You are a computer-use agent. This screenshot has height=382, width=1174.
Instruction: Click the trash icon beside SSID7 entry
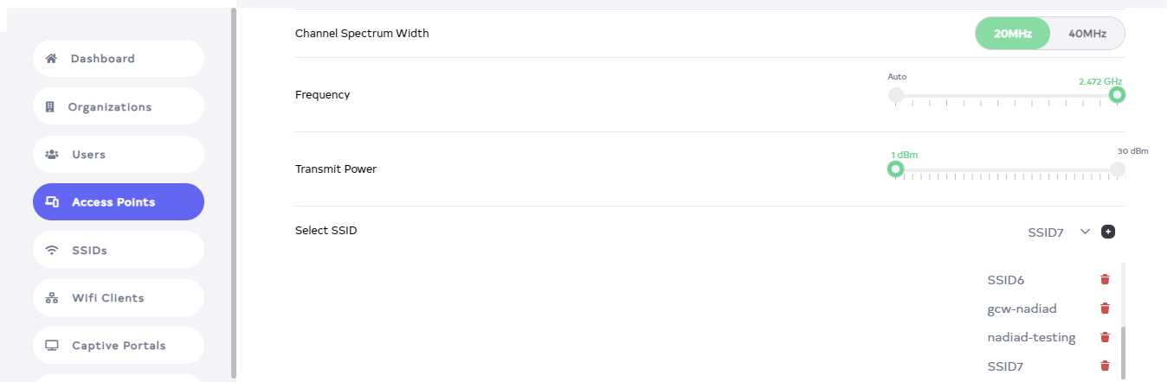tap(1105, 366)
